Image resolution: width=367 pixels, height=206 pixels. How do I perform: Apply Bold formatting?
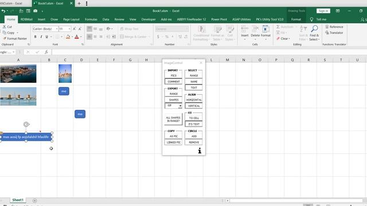pyautogui.click(x=36, y=37)
